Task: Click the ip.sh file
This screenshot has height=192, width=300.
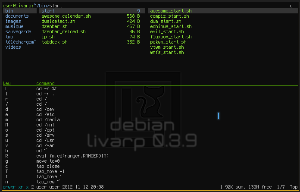Action: pos(48,37)
